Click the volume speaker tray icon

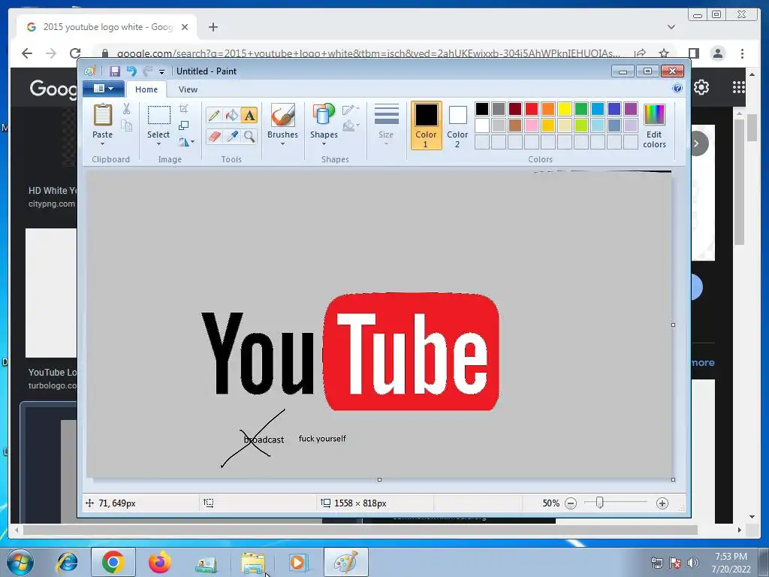click(693, 563)
